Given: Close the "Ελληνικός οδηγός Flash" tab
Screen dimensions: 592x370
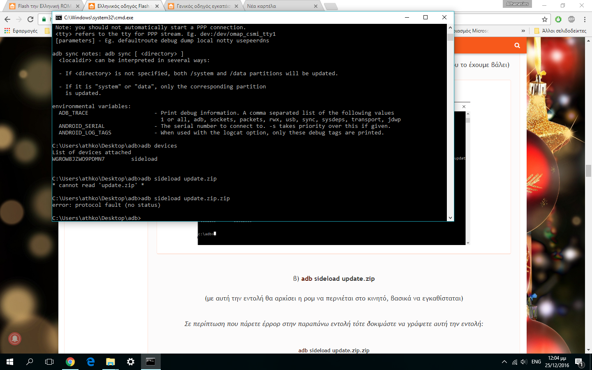Looking at the screenshot, I should coord(157,6).
